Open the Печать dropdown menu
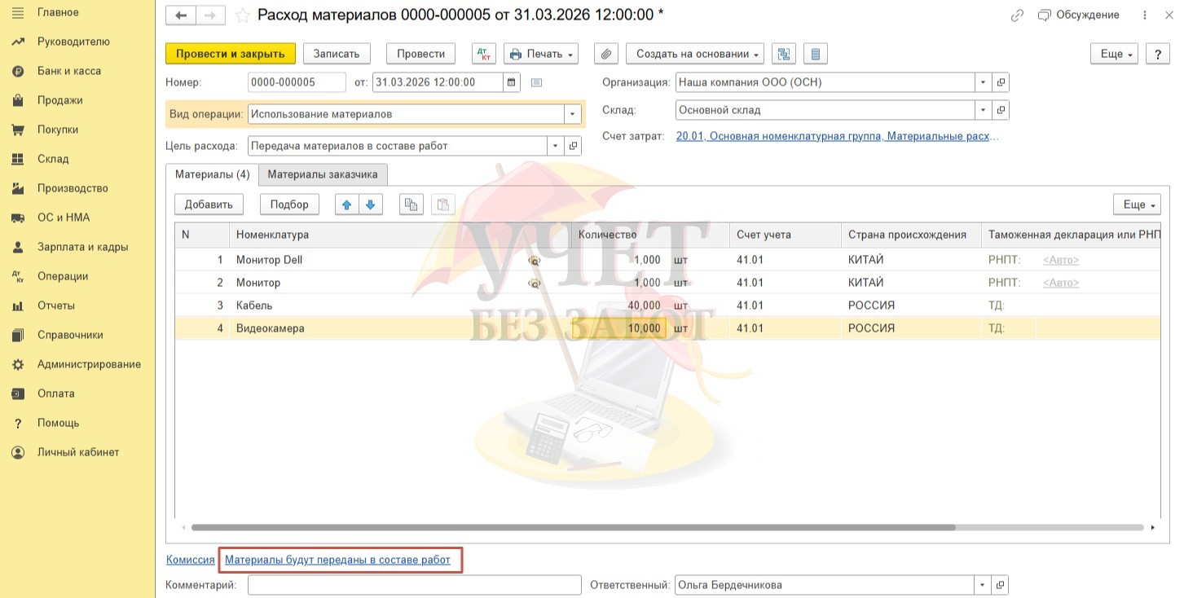The width and height of the screenshot is (1184, 598). pos(541,54)
